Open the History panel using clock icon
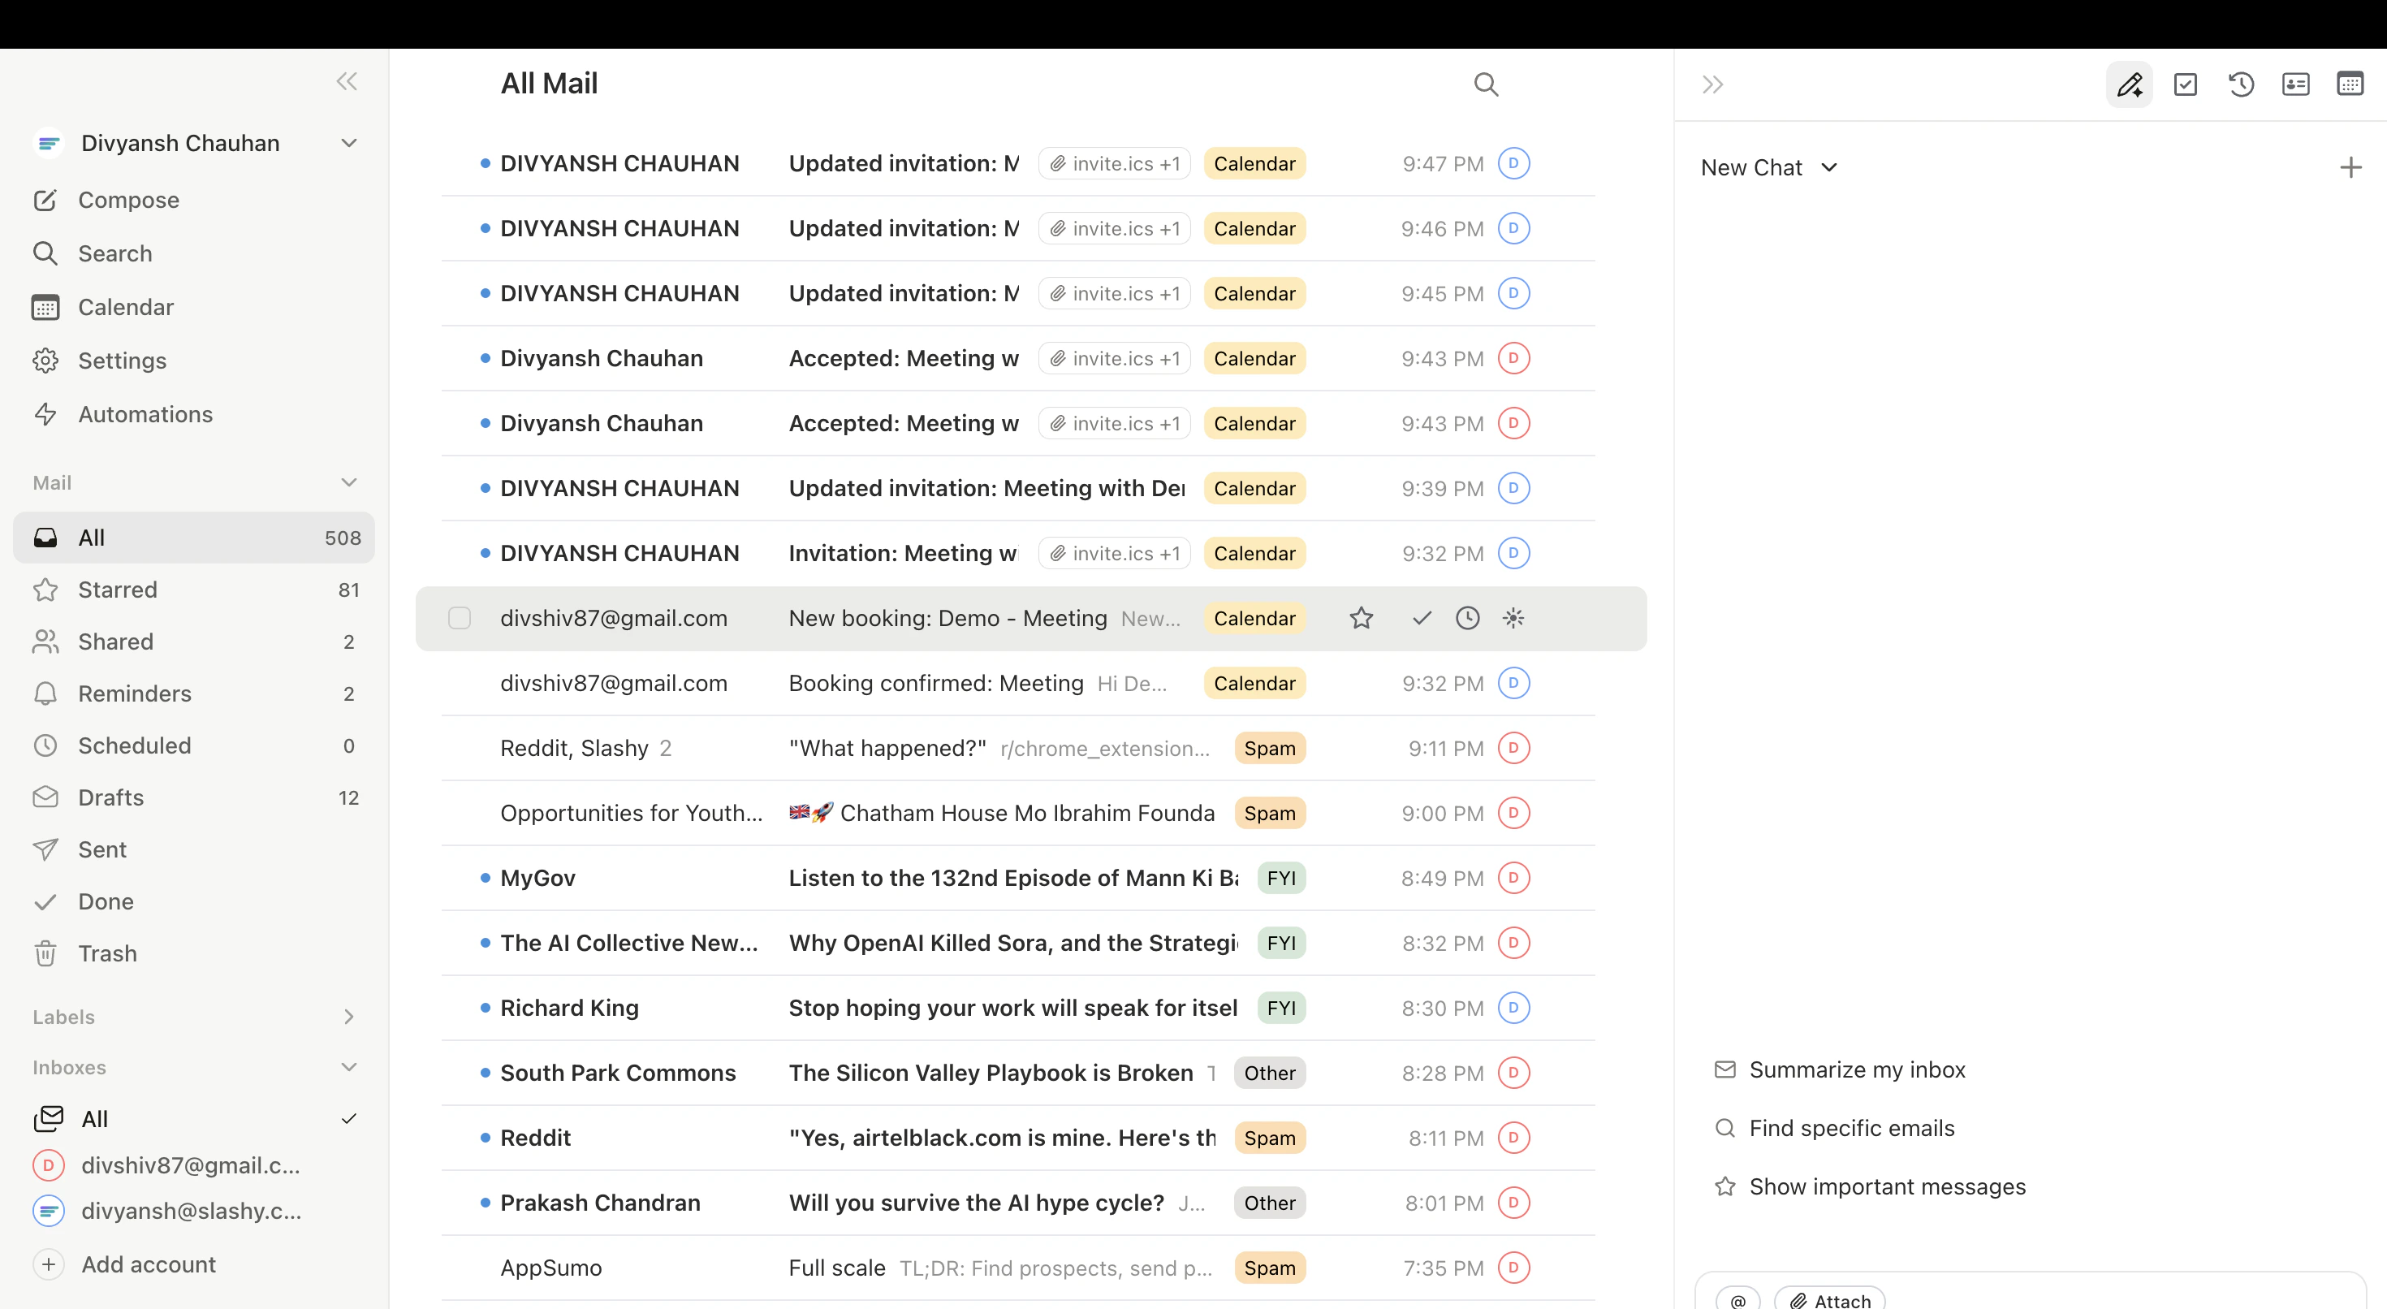 point(2241,84)
